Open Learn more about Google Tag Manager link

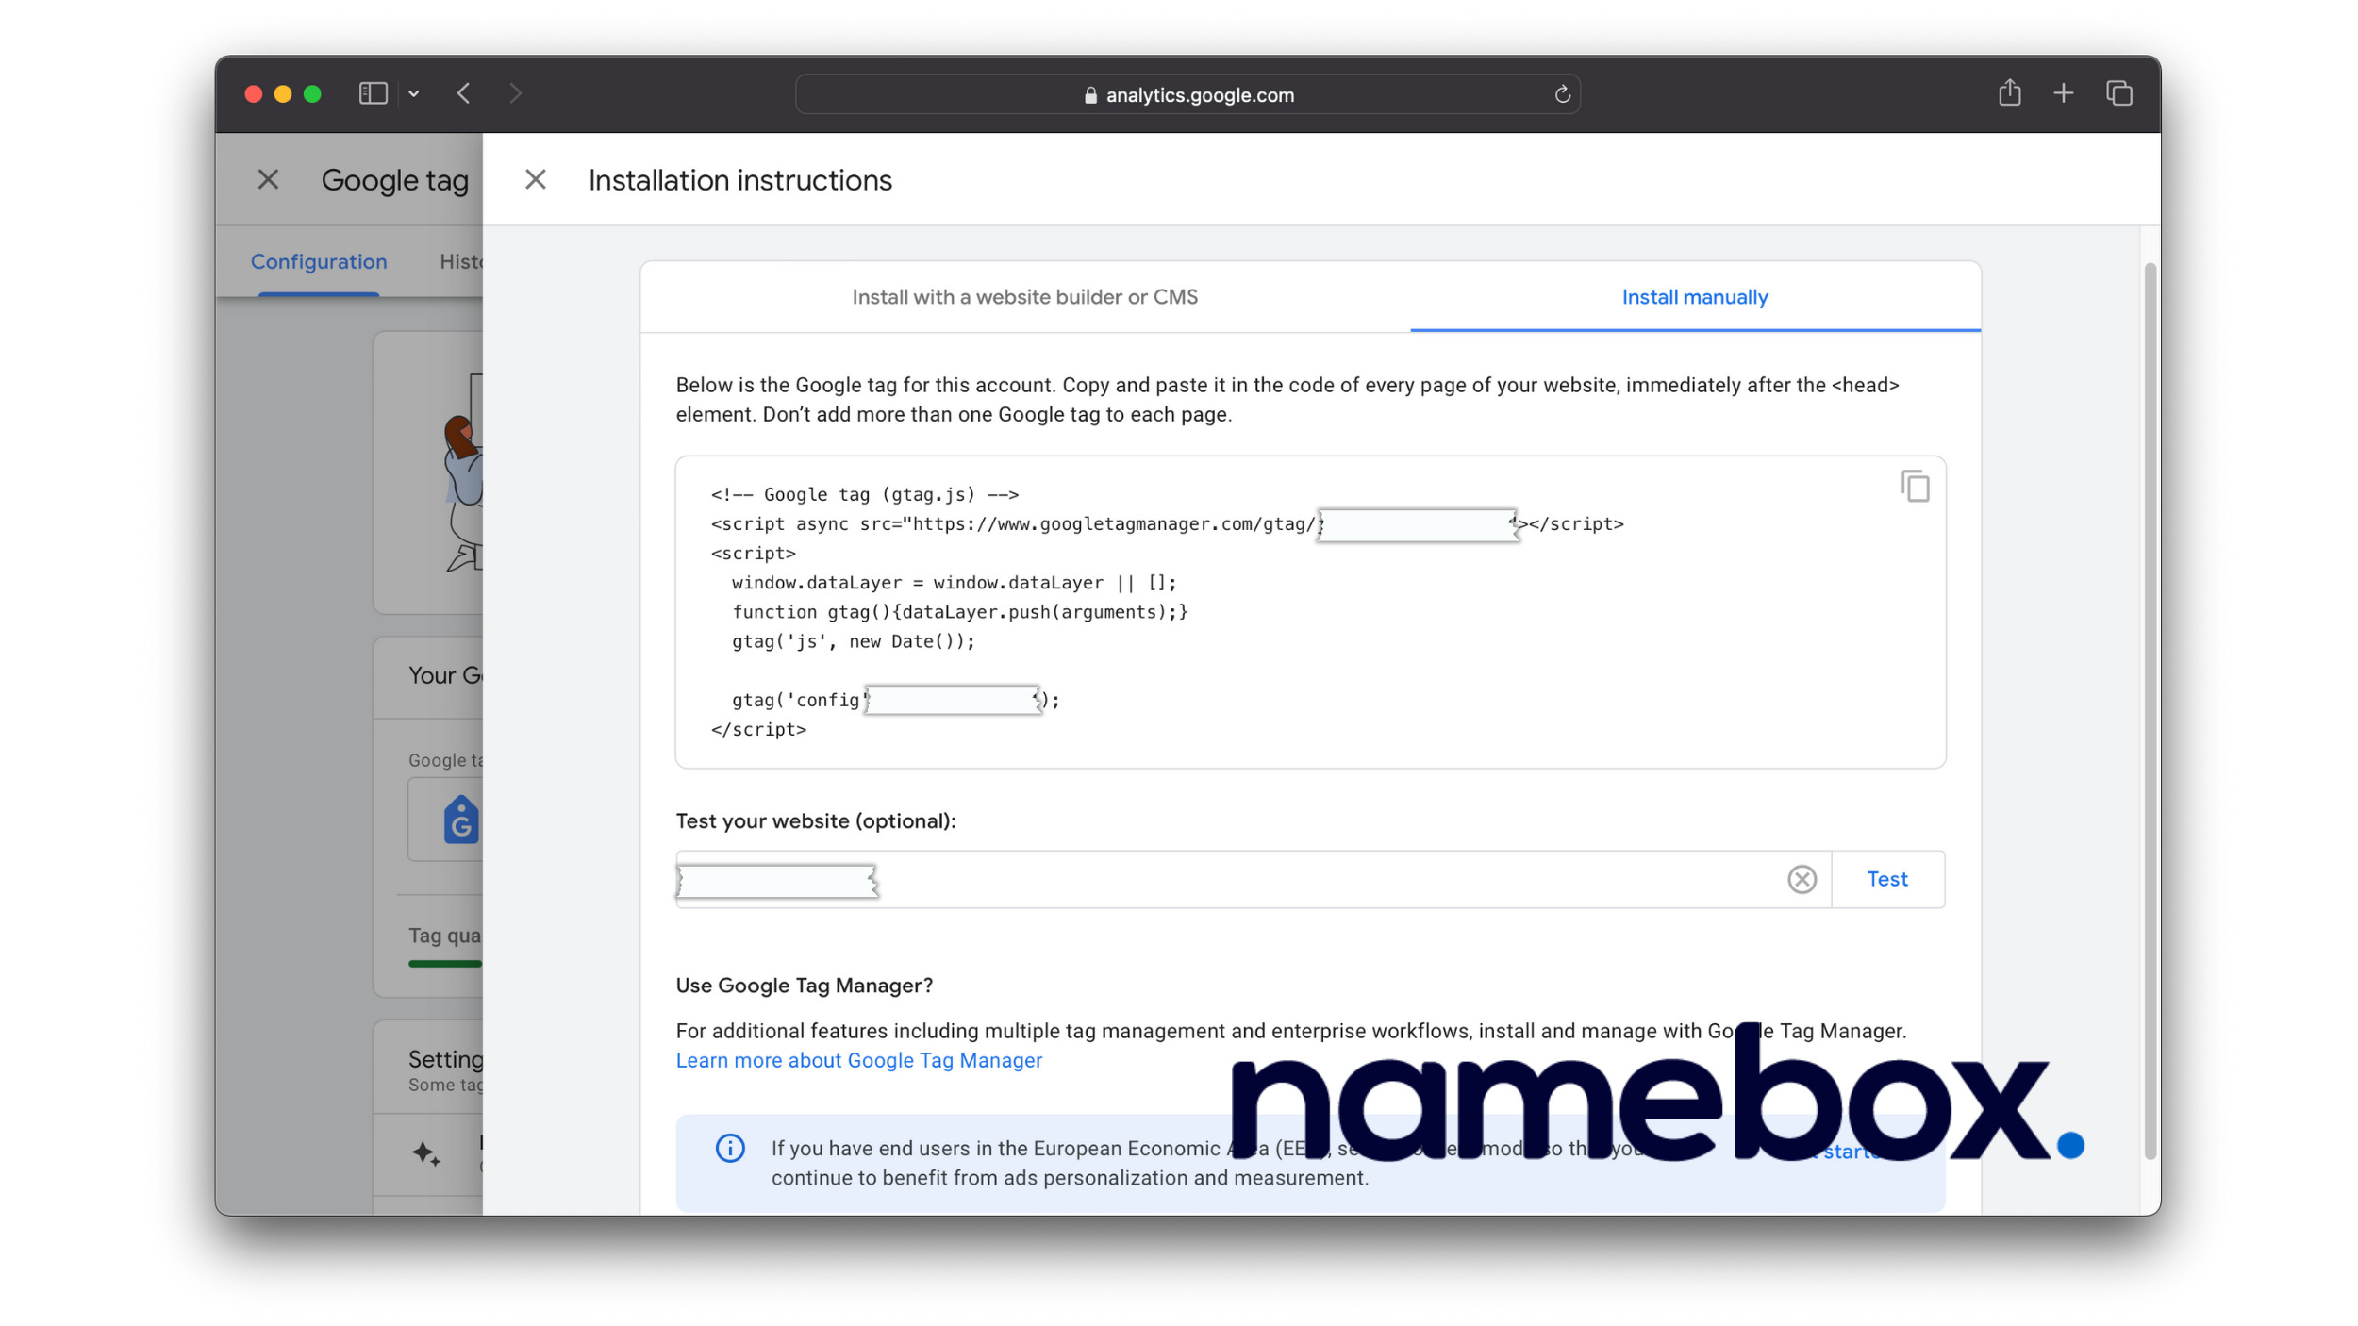coord(858,1060)
